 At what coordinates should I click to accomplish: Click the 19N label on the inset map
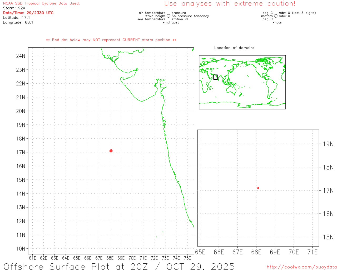pyautogui.click(x=328, y=144)
